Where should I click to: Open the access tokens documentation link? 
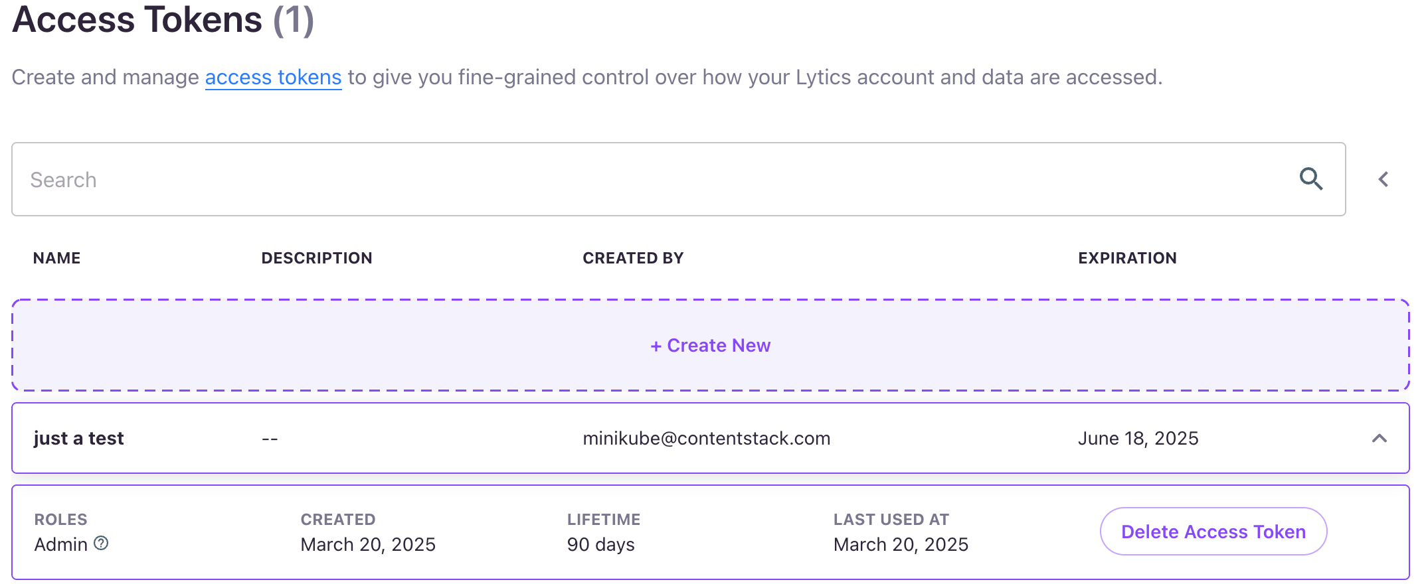coord(273,78)
